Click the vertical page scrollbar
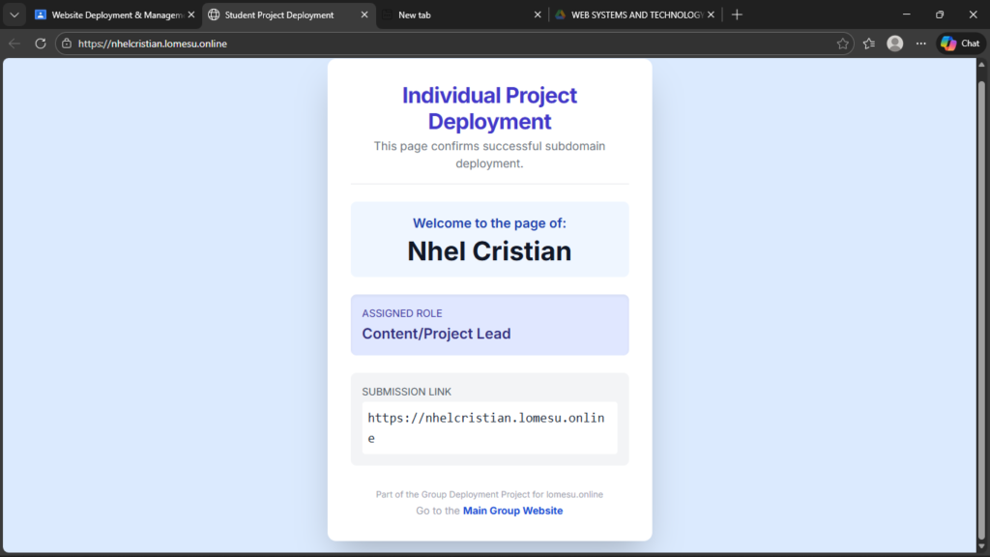The image size is (990, 557). click(x=982, y=290)
